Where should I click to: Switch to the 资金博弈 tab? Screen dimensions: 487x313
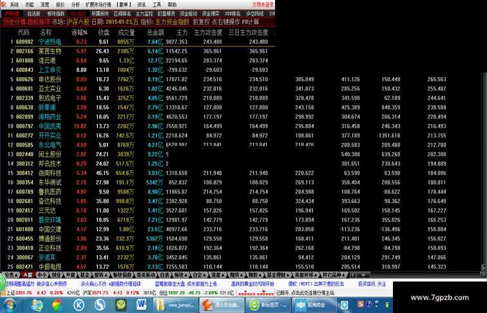point(211,13)
